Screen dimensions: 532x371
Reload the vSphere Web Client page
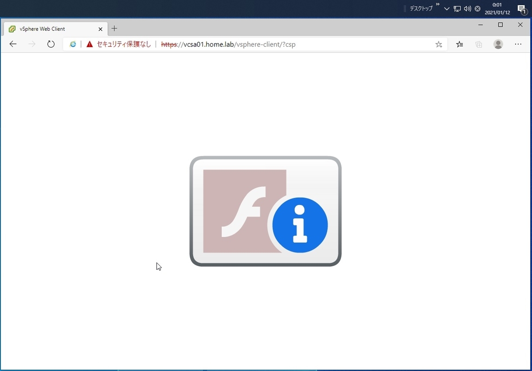coord(51,44)
